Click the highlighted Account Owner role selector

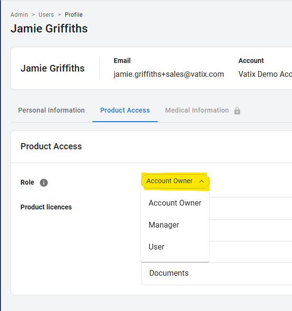170,181
